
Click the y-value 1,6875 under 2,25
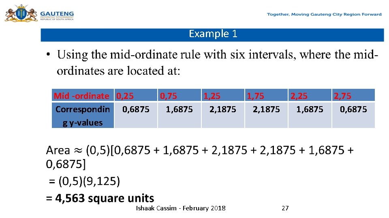coord(310,115)
